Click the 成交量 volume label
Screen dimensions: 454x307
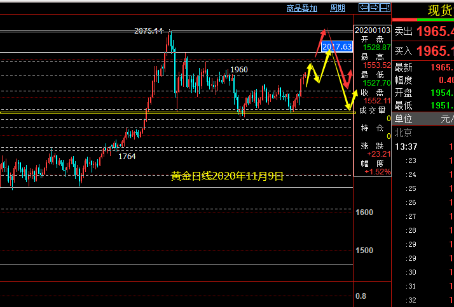tap(373, 110)
